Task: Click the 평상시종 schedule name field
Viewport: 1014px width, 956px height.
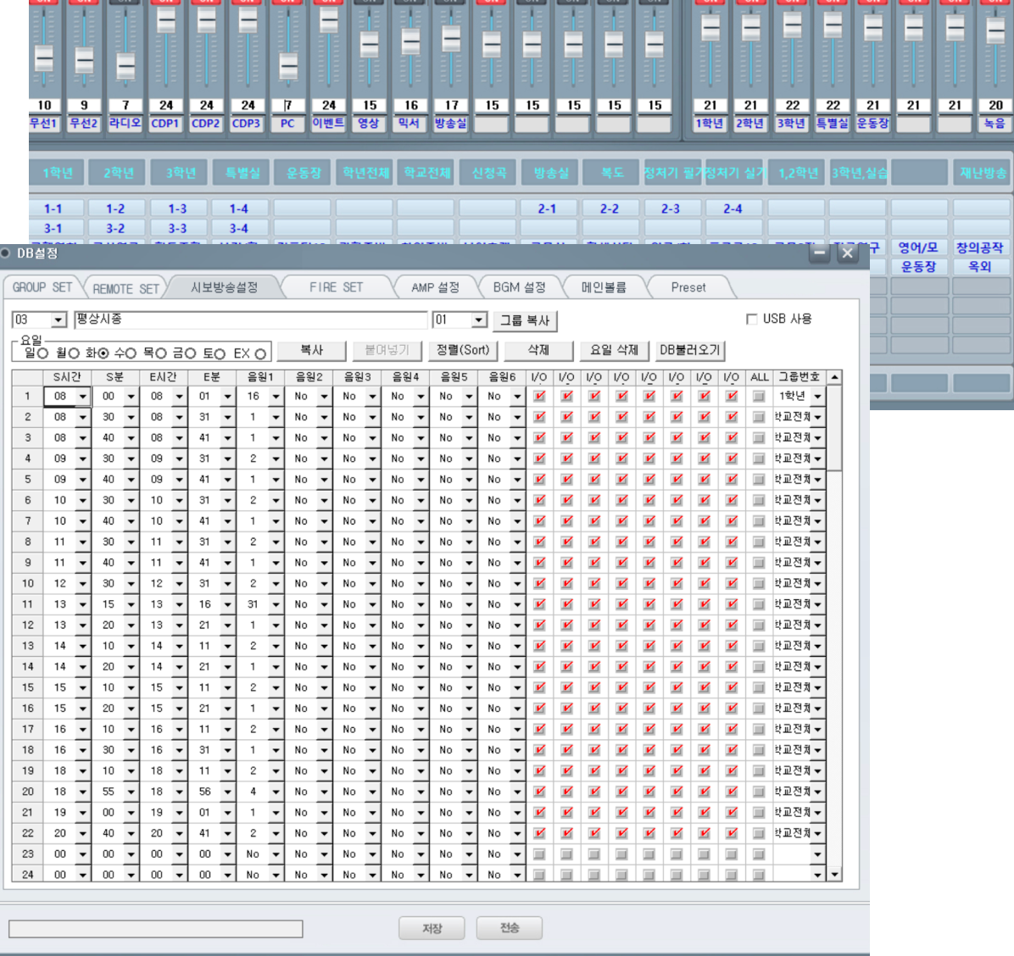Action: pyautogui.click(x=250, y=320)
